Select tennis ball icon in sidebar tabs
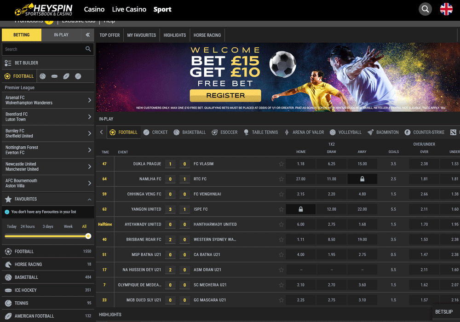Image resolution: width=460 pixels, height=322 pixels. click(78, 76)
